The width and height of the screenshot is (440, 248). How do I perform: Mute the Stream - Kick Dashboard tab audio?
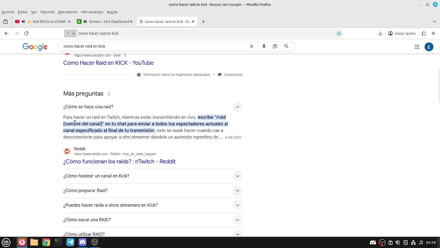coord(85,22)
